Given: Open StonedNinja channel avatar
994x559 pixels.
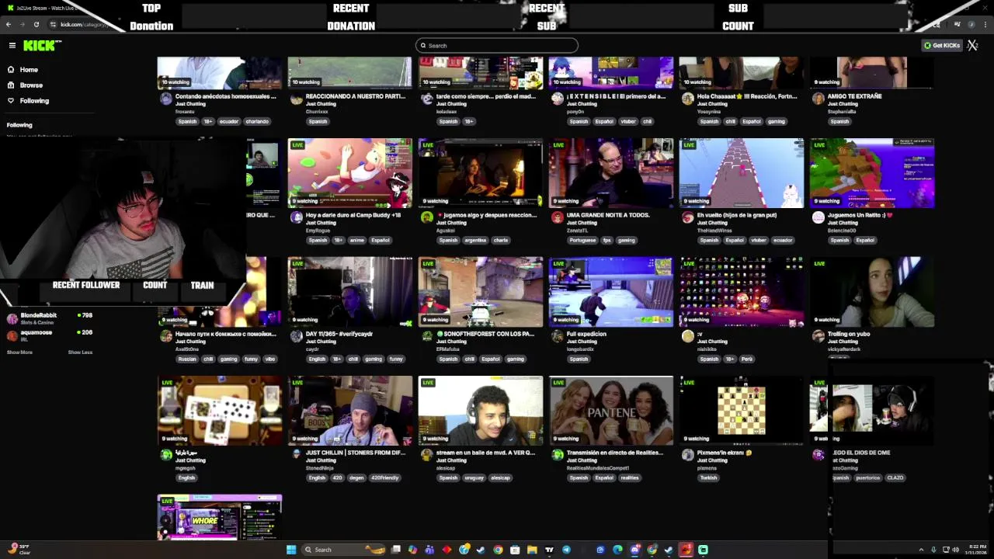Looking at the screenshot, I should (x=296, y=456).
